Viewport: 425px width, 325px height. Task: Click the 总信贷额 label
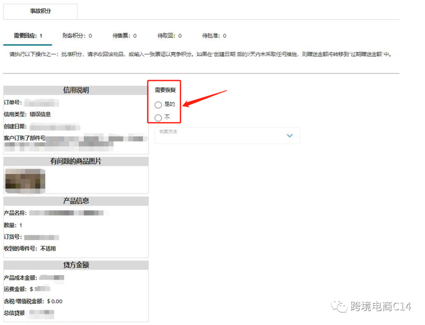tap(14, 313)
